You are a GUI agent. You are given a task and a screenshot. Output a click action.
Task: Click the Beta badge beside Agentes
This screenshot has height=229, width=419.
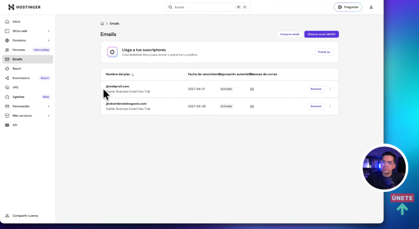tap(46, 97)
